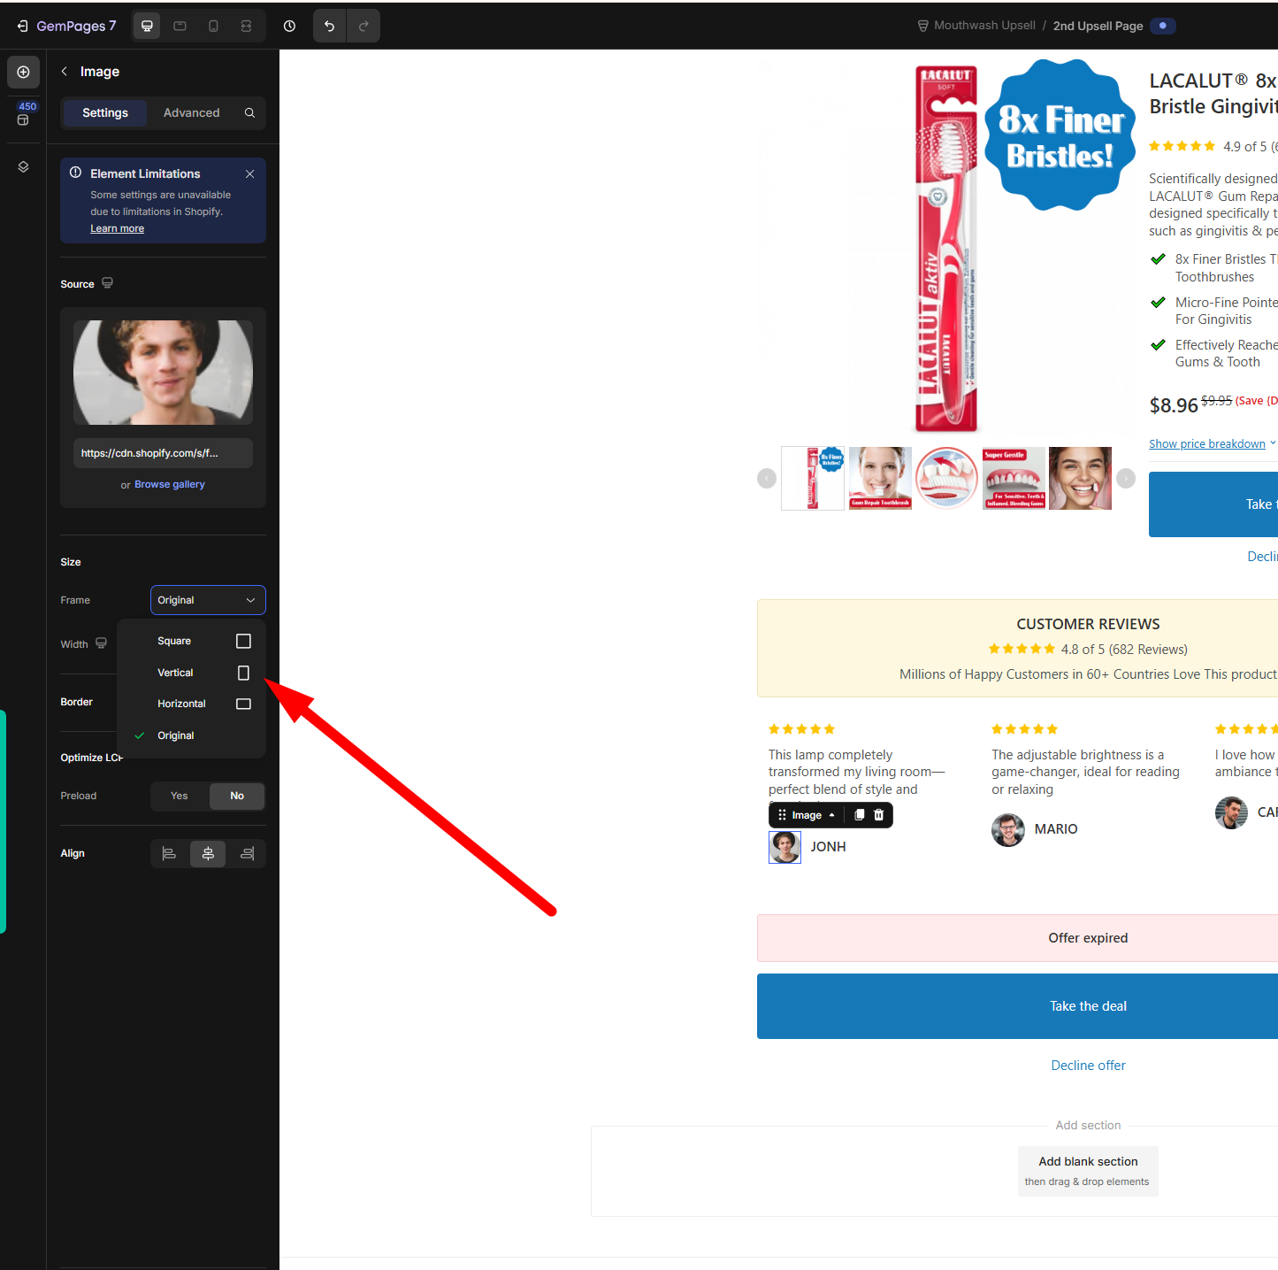Screen dimensions: 1278x1270
Task: Set Preload to Yes
Action: click(180, 796)
